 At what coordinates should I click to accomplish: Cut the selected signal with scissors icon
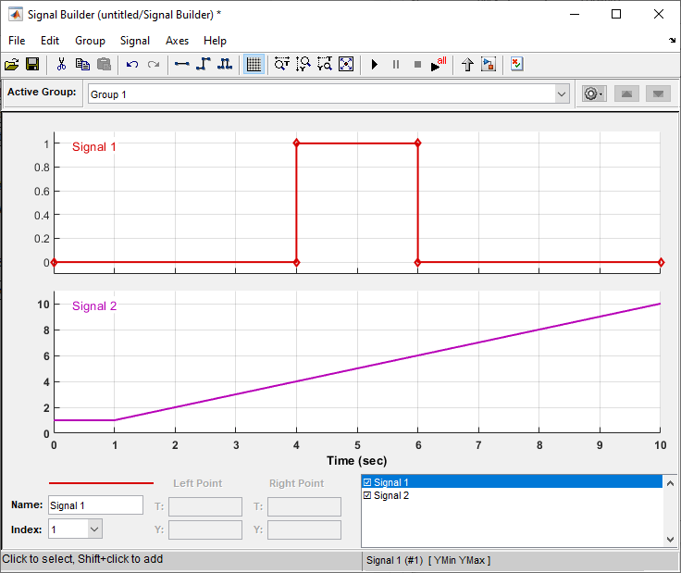pyautogui.click(x=61, y=64)
